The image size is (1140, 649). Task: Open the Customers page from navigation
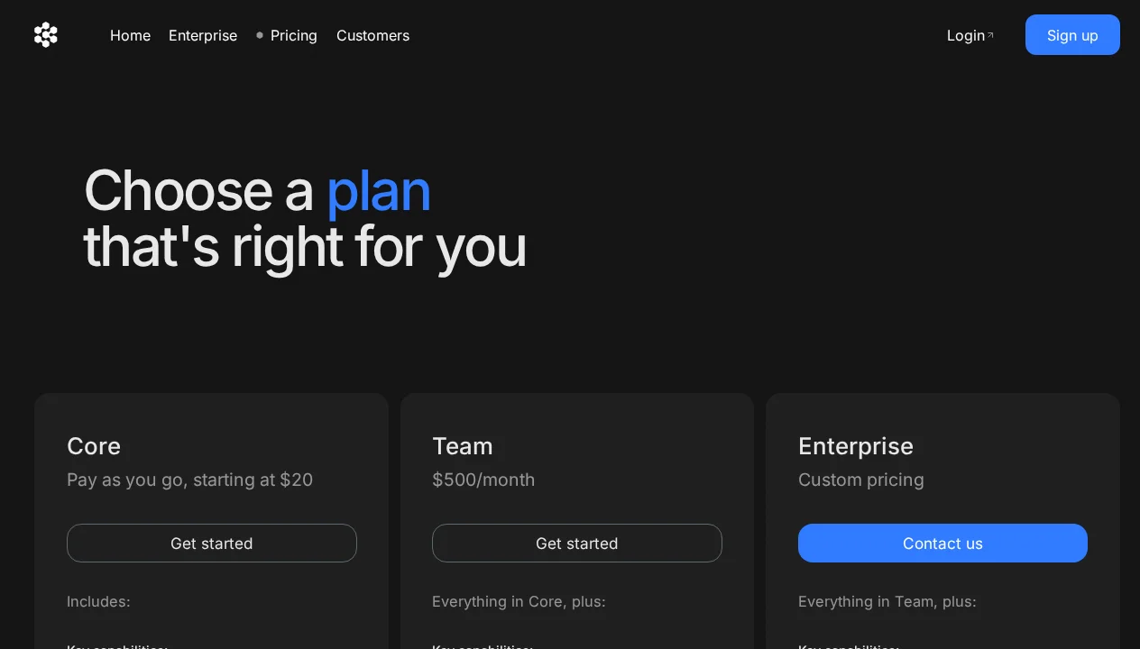(372, 36)
